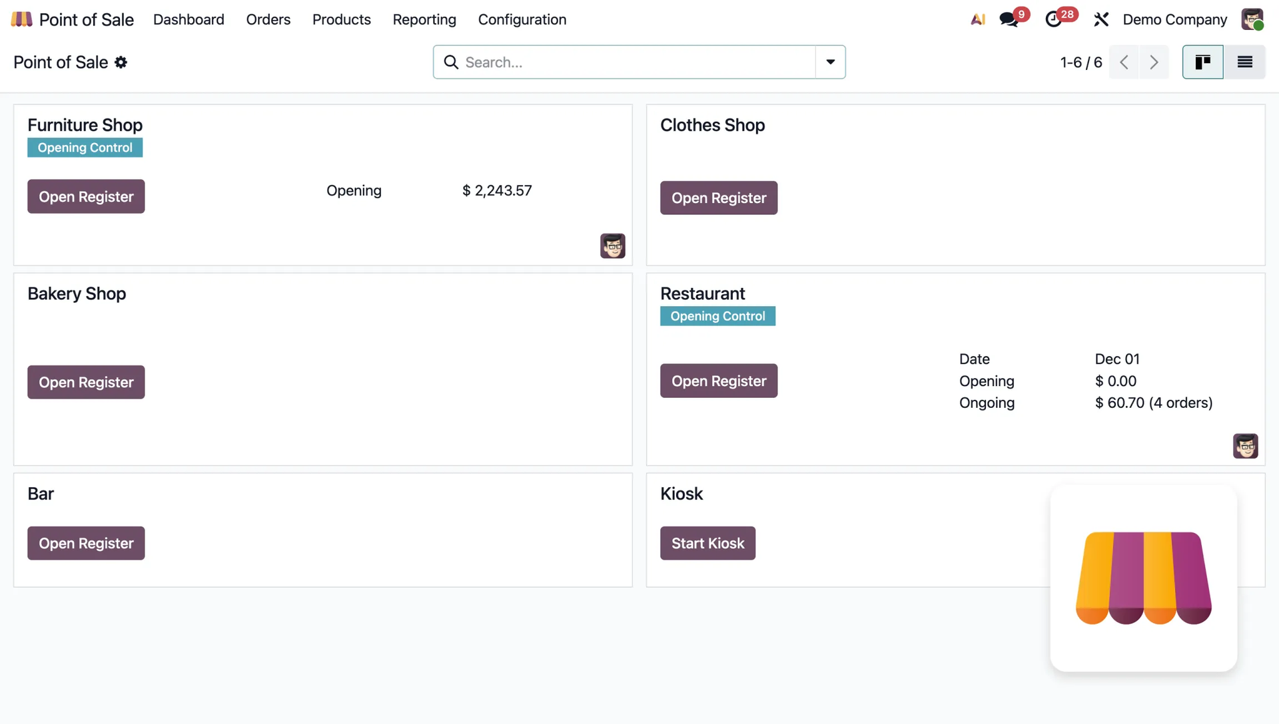This screenshot has width=1279, height=724.
Task: Open the AI assistant icon in top bar
Action: [978, 19]
